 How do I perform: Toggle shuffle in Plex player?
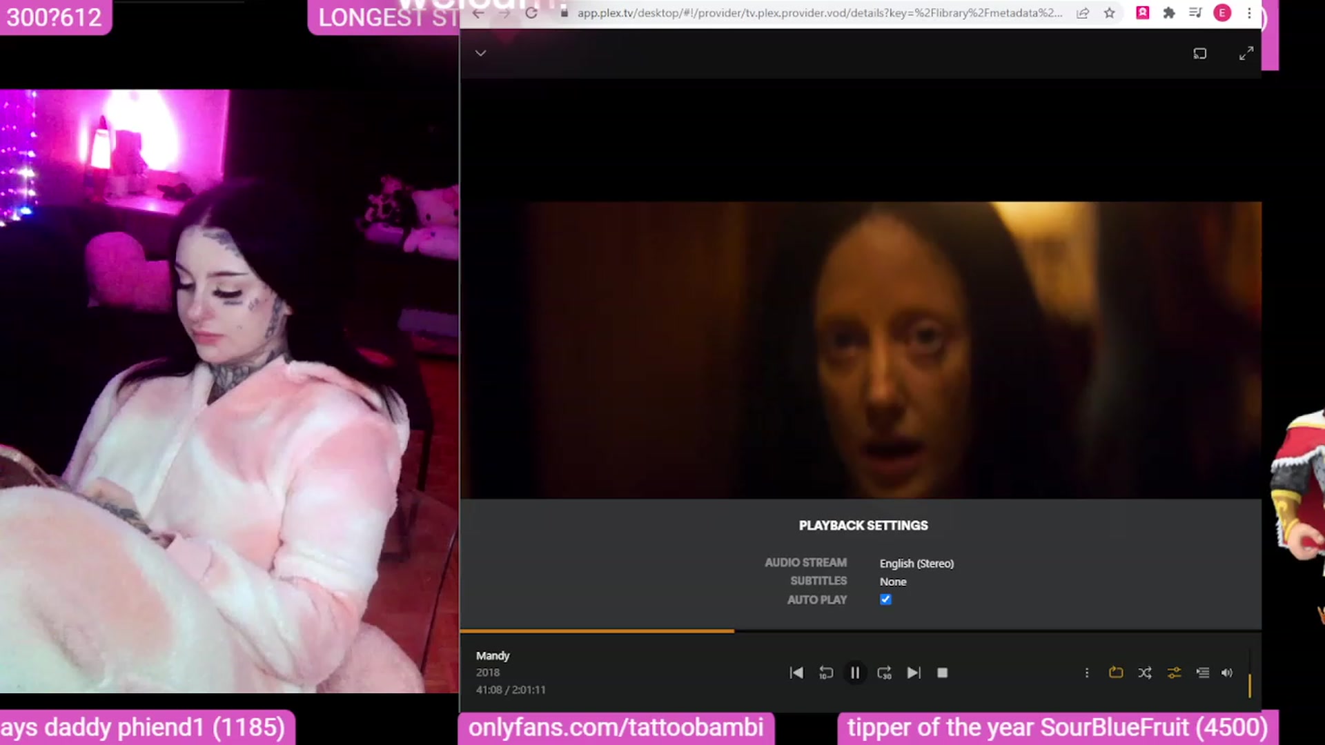click(1145, 673)
